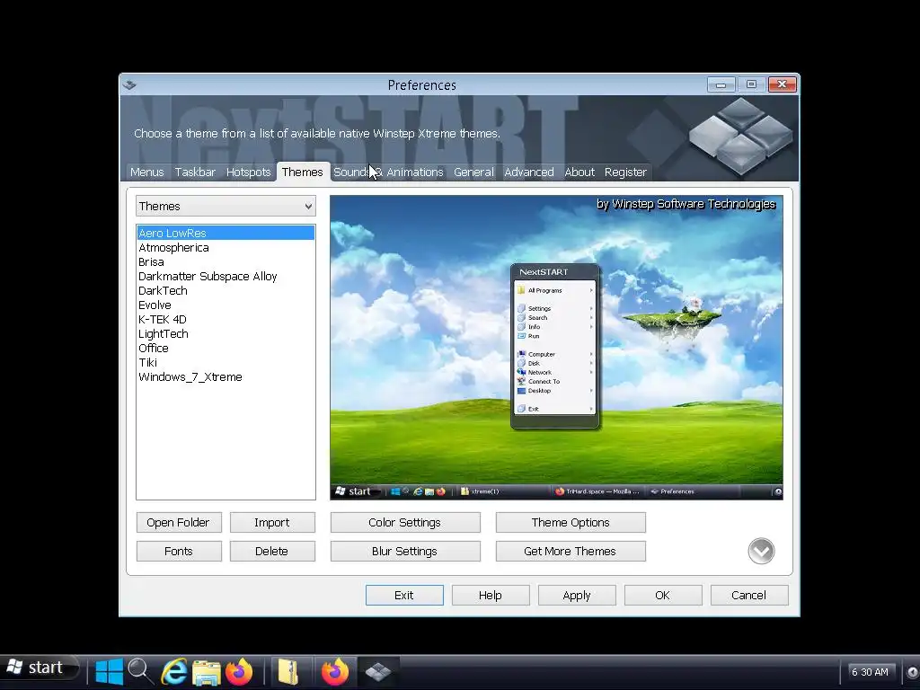The height and width of the screenshot is (690, 920).
Task: Choose the Brisa theme
Action: (x=226, y=261)
